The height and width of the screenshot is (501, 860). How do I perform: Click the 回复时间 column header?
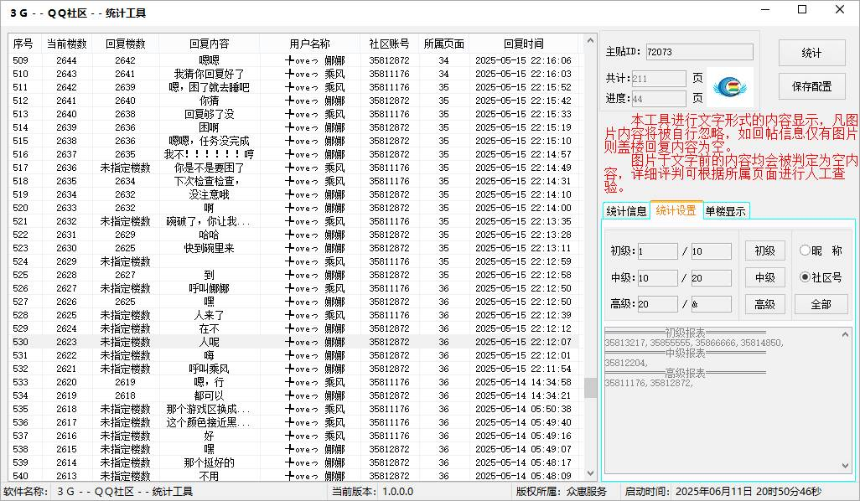point(523,44)
